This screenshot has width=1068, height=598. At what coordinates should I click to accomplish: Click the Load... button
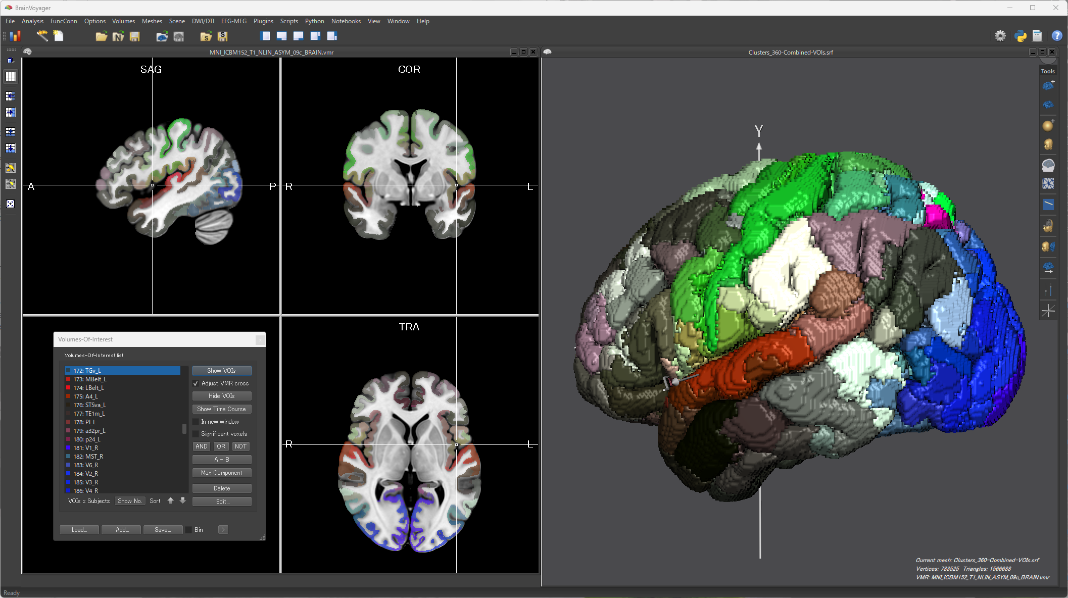pyautogui.click(x=79, y=530)
